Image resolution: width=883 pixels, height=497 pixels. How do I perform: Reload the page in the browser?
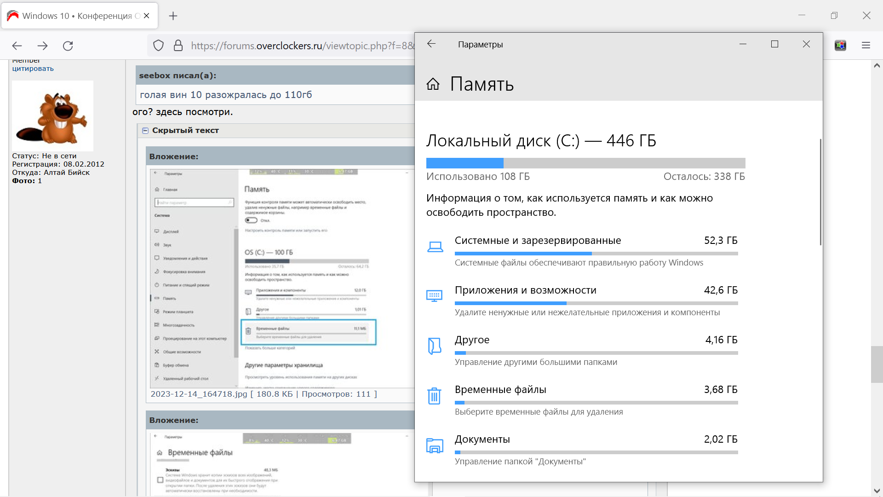[x=68, y=46]
